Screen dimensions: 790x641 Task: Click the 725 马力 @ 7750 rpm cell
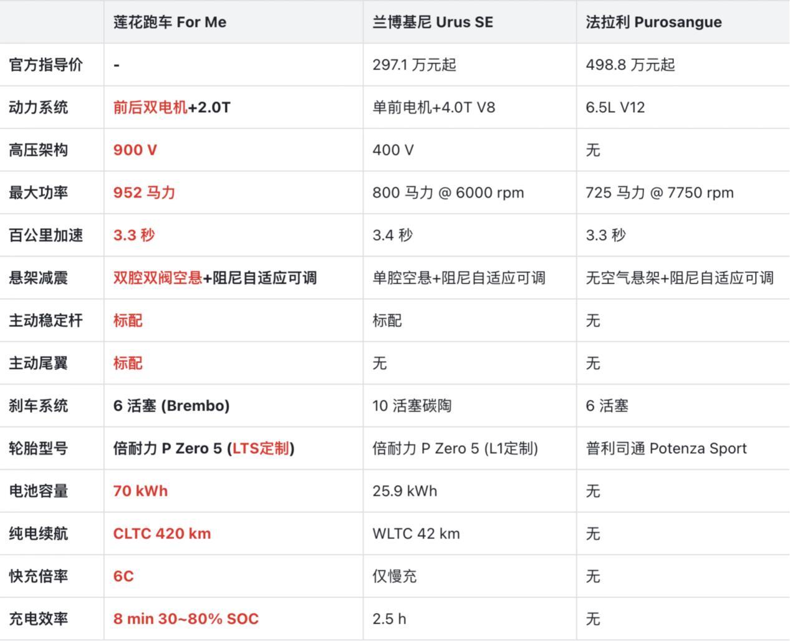click(659, 193)
